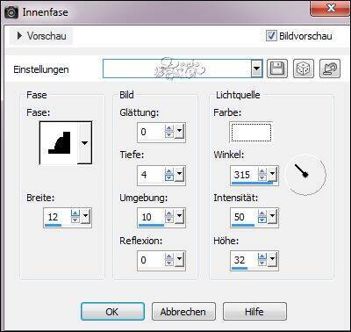Open Hilfe for this dialog
Screen dimensions: 351x332
pyautogui.click(x=254, y=312)
